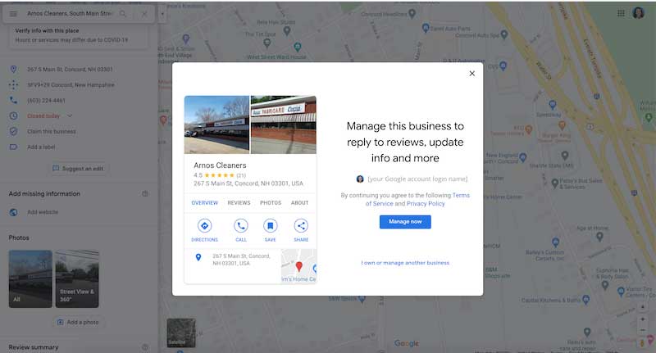Click the 21 reviews count in business card
Image resolution: width=656 pixels, height=353 pixels.
tap(241, 175)
